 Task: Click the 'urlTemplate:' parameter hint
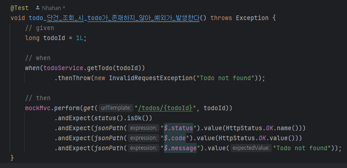[x=116, y=108]
